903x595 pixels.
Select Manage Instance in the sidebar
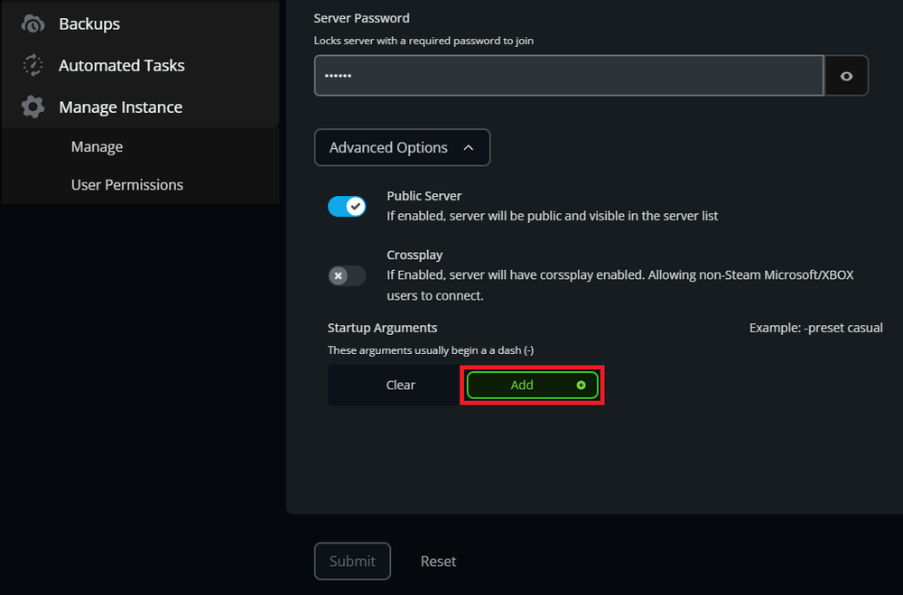pyautogui.click(x=121, y=107)
